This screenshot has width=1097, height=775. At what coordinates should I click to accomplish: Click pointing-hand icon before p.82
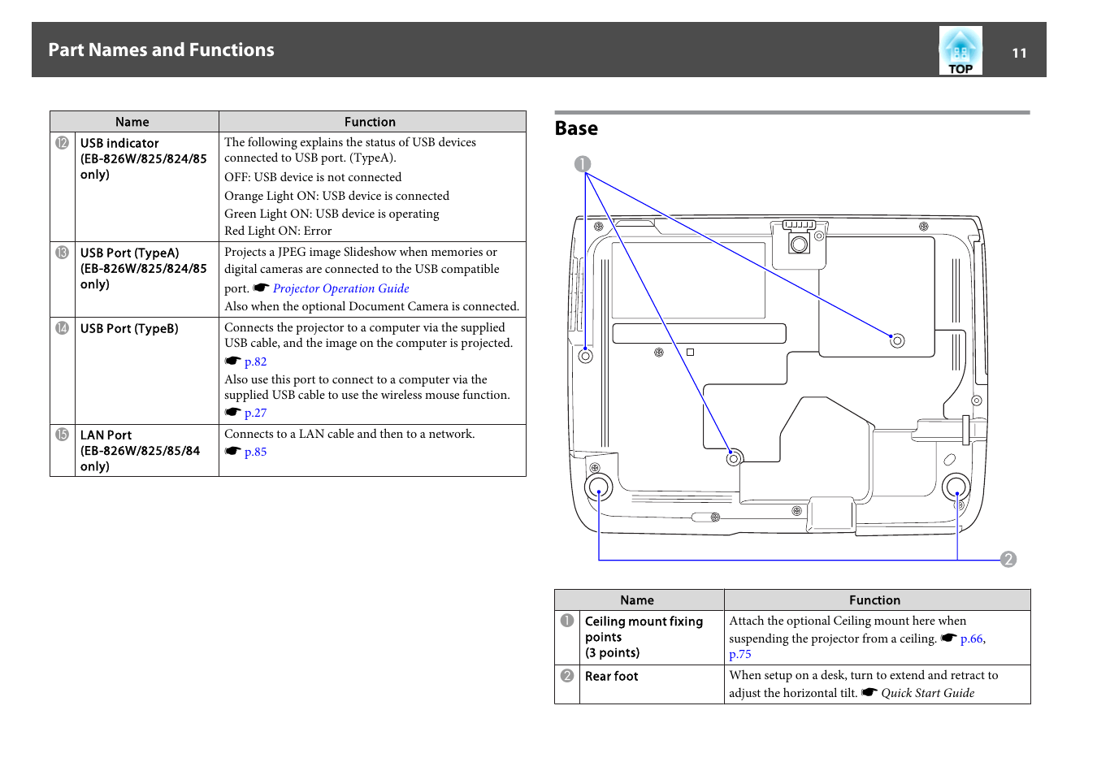(x=233, y=361)
